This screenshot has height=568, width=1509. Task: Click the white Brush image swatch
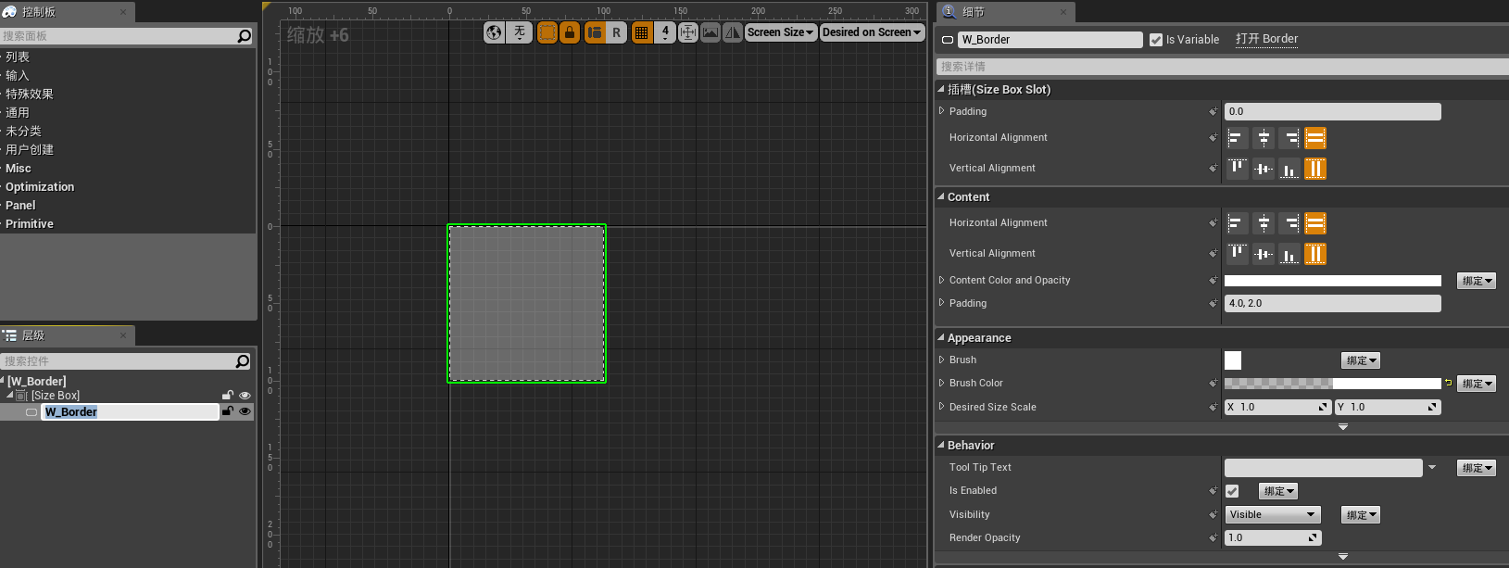click(1233, 360)
